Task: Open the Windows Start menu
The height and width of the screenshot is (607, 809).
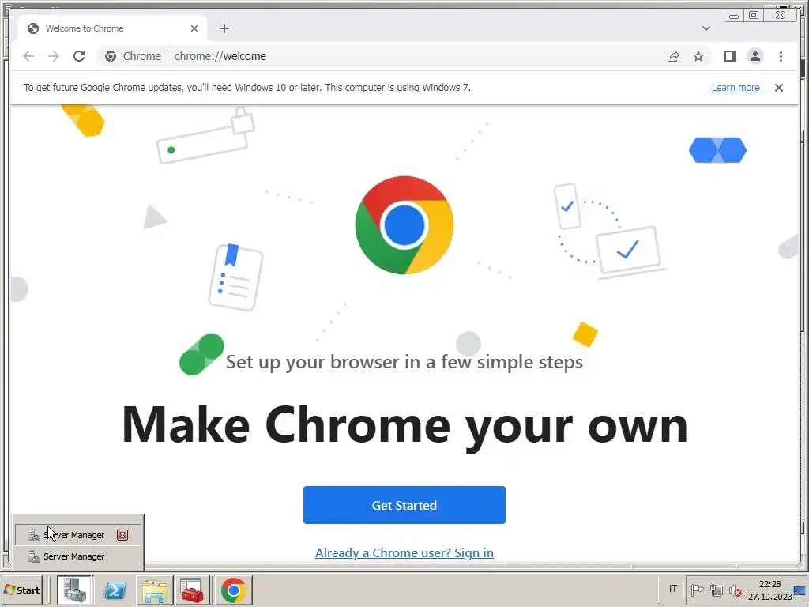Action: tap(21, 590)
